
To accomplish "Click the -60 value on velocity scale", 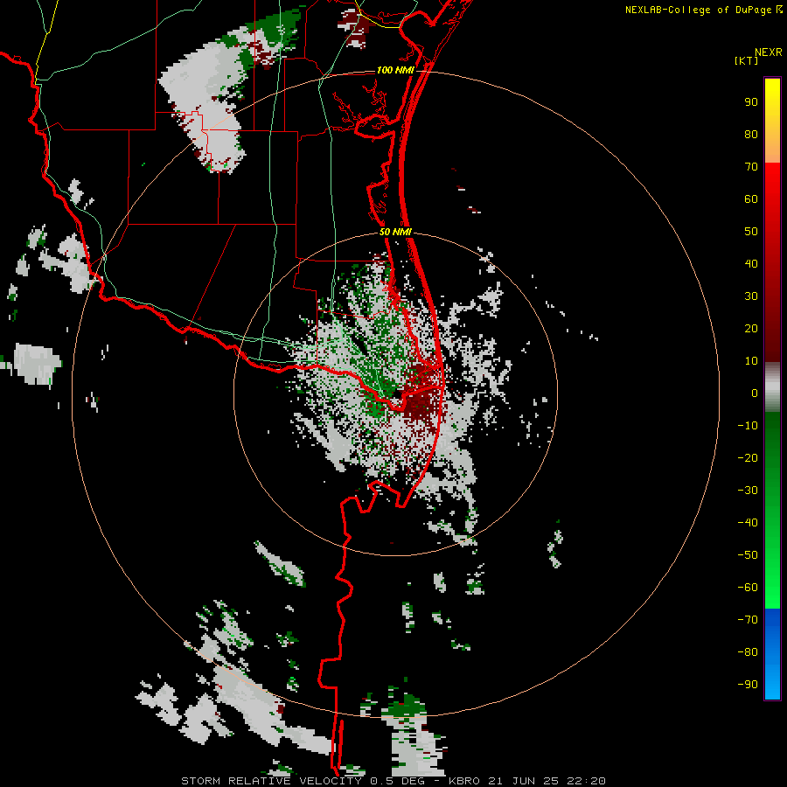I will [x=748, y=588].
